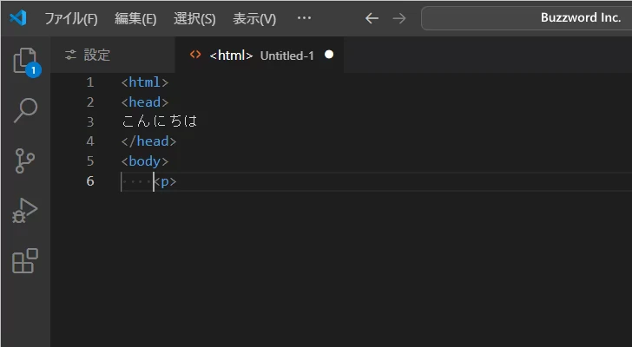The height and width of the screenshot is (347, 632).
Task: Expand the more menus ellipsis
Action: (304, 17)
